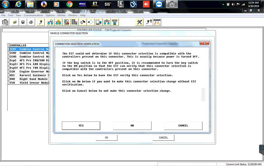Open the Windows Start menu
The height and width of the screenshot is (166, 264).
5,4
